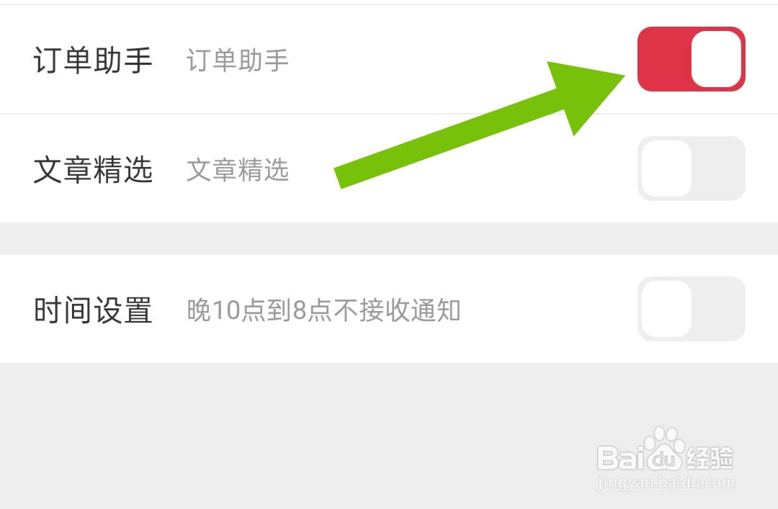Turn off the 订单助手 switch
This screenshot has width=778, height=509.
[691, 59]
